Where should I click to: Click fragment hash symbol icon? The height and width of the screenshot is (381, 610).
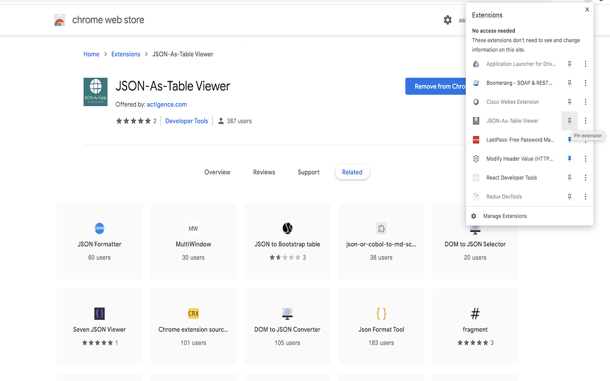pyautogui.click(x=475, y=313)
